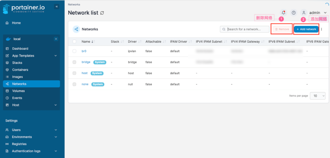Click the Authentication logs file icon

pos(7,151)
